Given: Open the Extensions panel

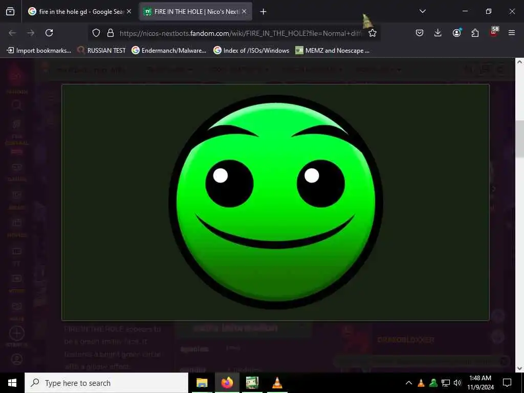Looking at the screenshot, I should click(475, 33).
